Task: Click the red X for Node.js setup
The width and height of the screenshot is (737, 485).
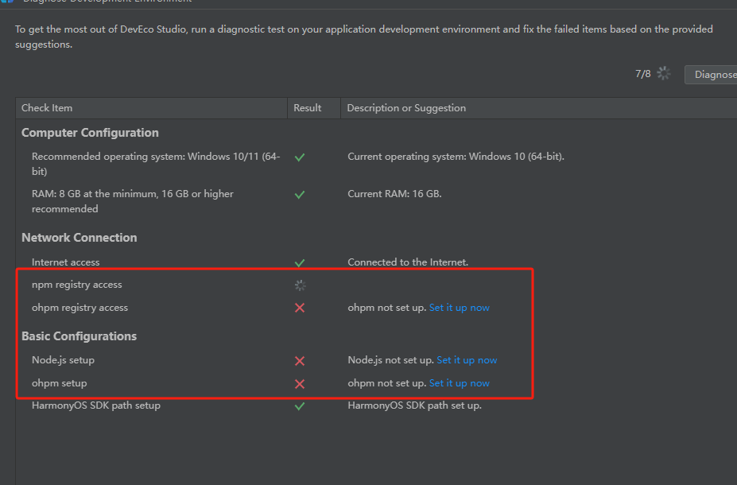Action: pyautogui.click(x=300, y=360)
